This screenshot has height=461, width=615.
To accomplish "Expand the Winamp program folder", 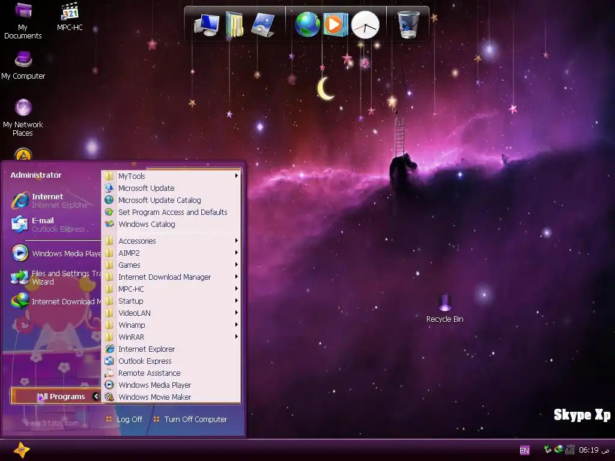I will click(171, 325).
